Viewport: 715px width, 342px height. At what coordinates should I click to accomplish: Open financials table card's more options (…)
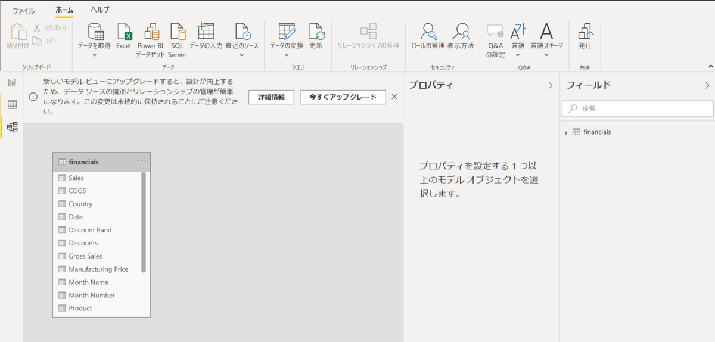(x=142, y=160)
